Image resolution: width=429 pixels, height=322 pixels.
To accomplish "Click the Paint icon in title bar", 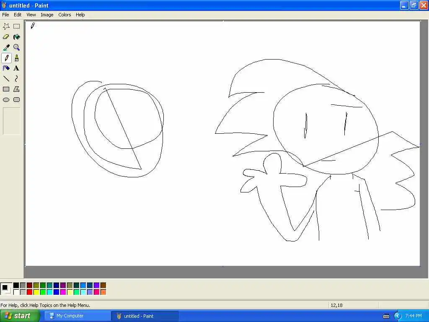I will pyautogui.click(x=4, y=5).
